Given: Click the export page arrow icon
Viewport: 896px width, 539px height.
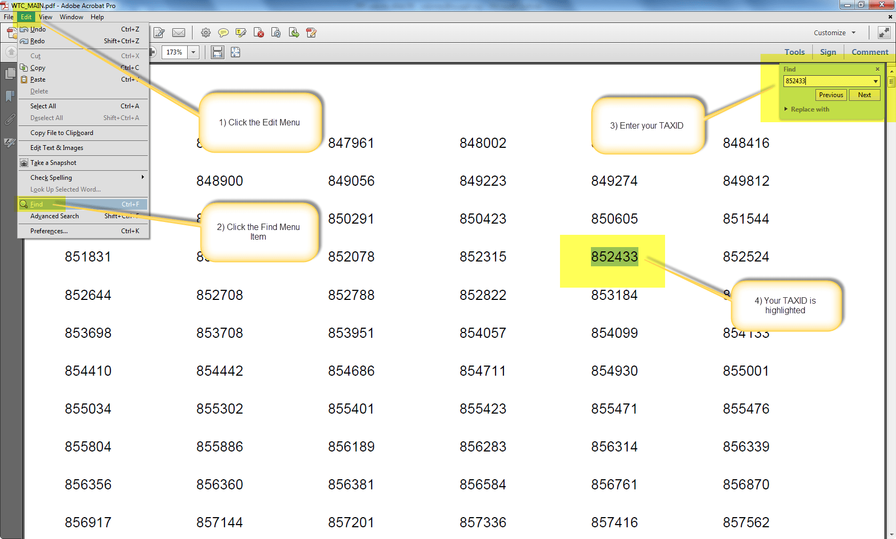Looking at the screenshot, I should (294, 33).
